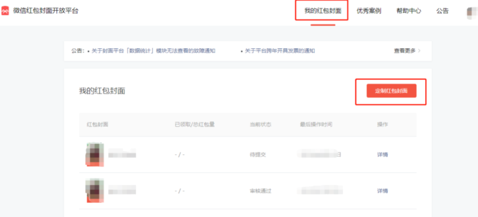478x217 pixels.
Task: Go to 帮助中心 in navigation
Action: click(x=408, y=11)
